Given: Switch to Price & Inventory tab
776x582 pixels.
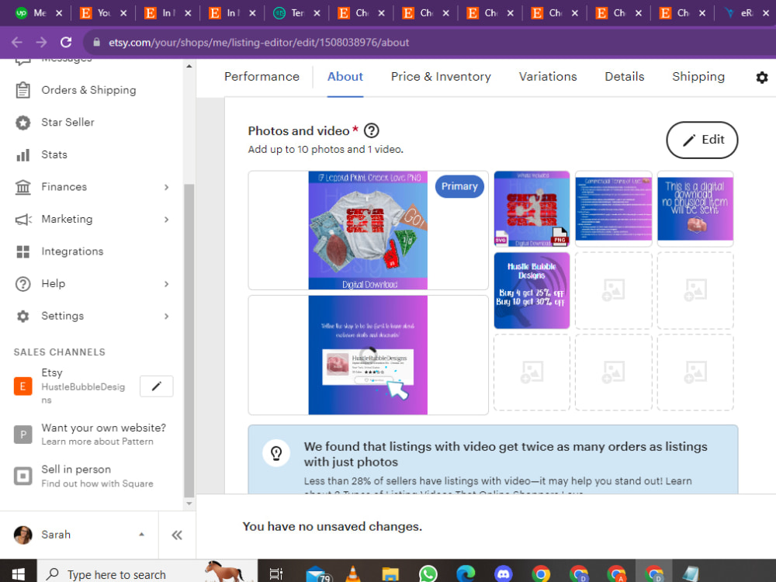Looking at the screenshot, I should pyautogui.click(x=441, y=77).
